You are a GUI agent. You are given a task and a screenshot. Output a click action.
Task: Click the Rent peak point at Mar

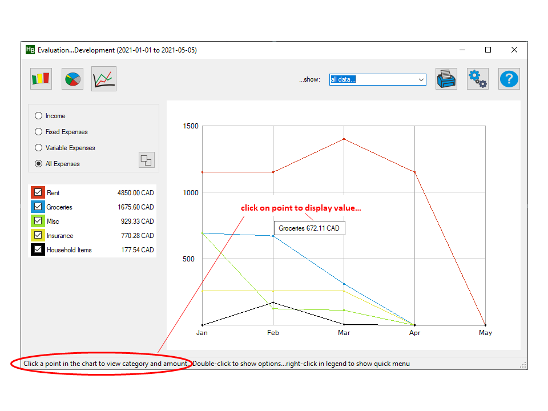click(x=344, y=139)
